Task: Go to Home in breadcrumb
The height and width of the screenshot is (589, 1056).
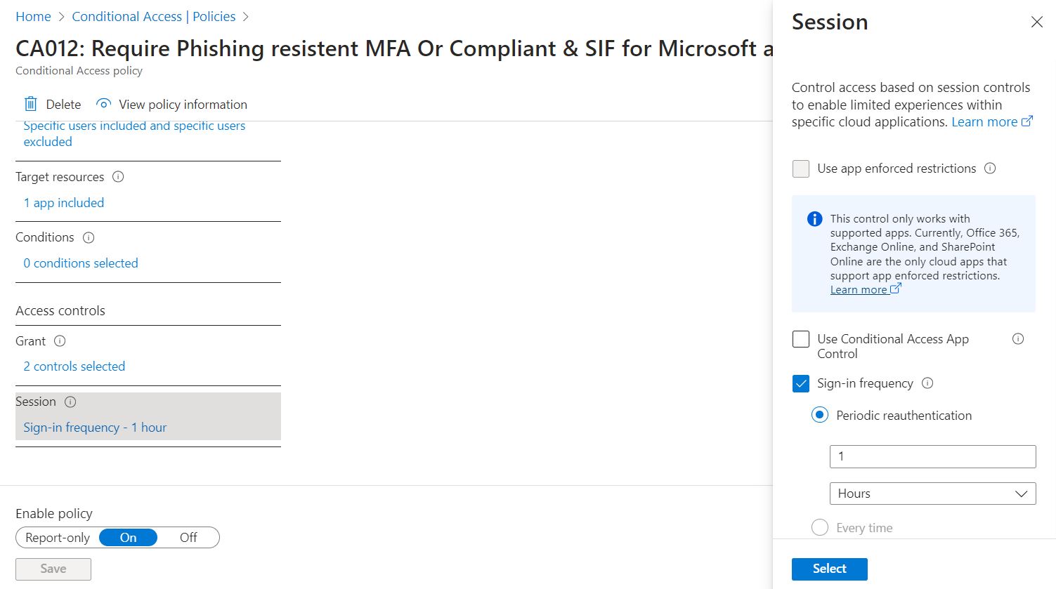Action: (x=33, y=16)
